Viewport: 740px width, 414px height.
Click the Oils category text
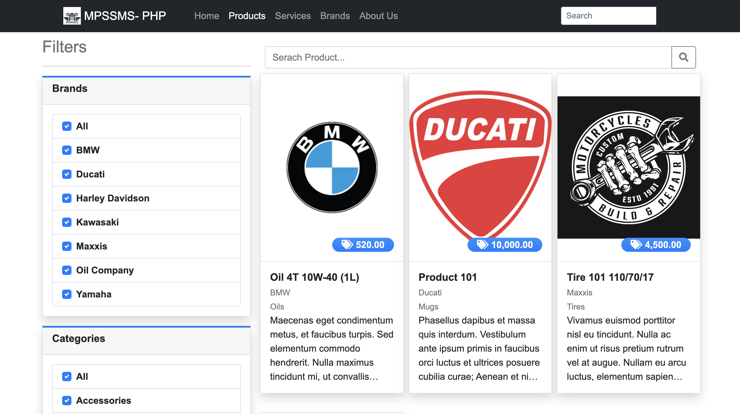[277, 307]
